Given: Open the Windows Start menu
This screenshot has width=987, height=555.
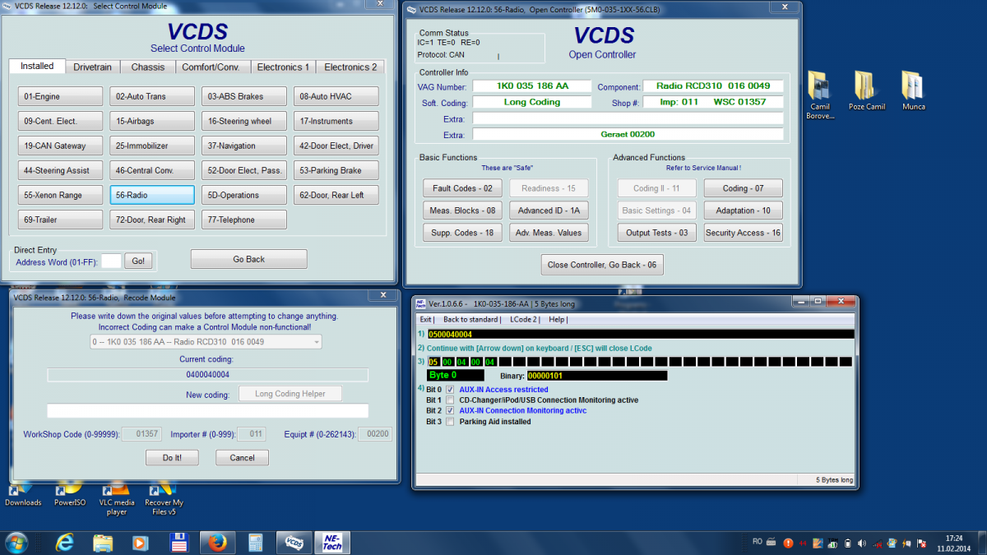Looking at the screenshot, I should (x=16, y=542).
